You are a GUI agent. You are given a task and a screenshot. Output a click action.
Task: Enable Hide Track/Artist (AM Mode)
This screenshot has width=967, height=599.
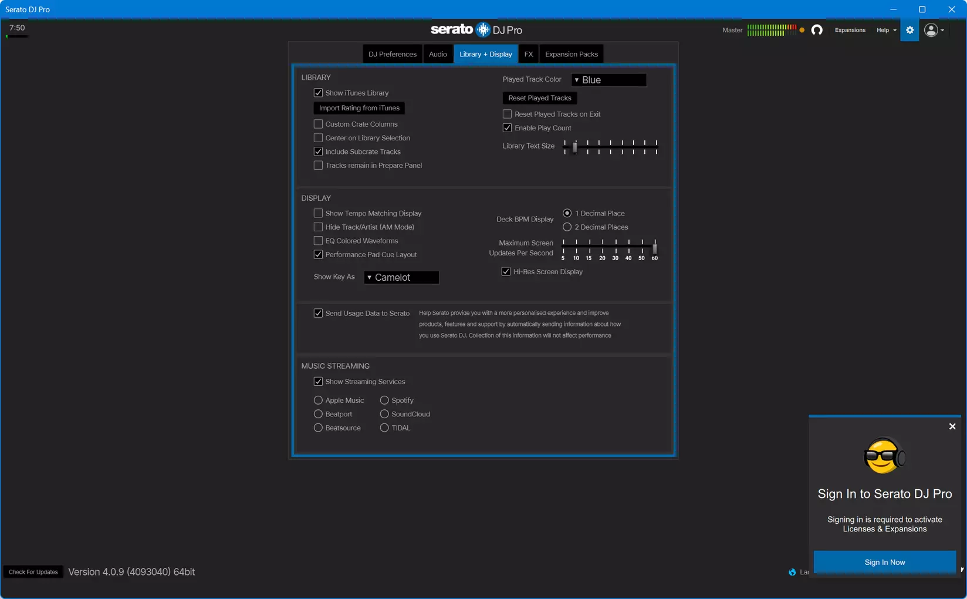click(318, 227)
